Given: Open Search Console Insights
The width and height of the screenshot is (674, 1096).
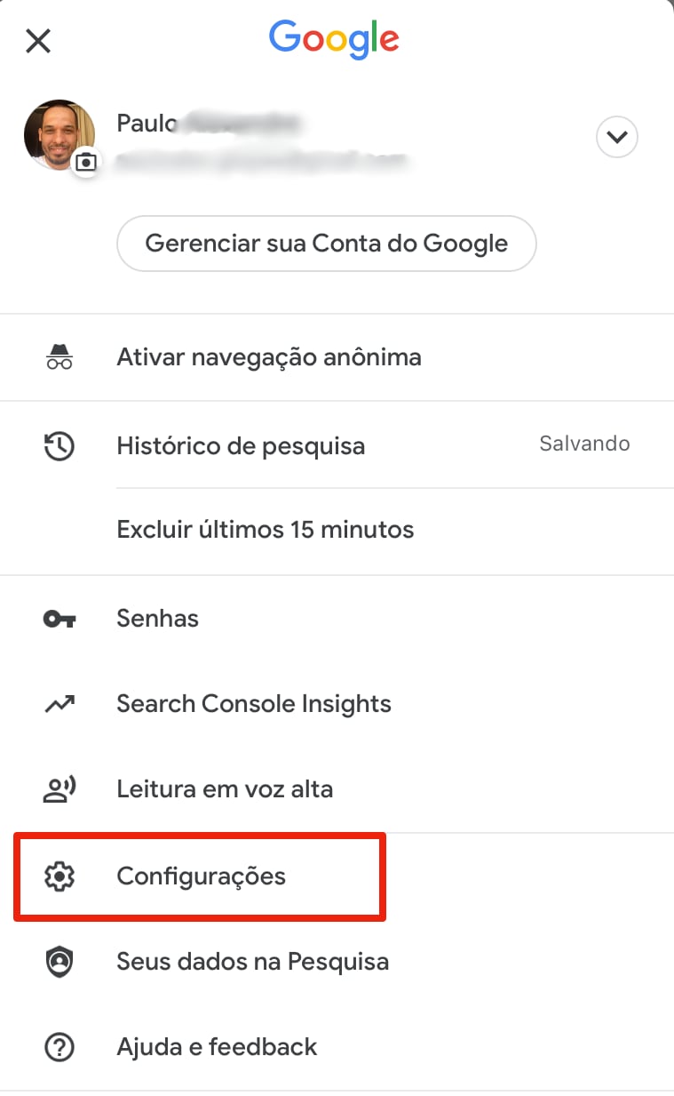Looking at the screenshot, I should [253, 704].
